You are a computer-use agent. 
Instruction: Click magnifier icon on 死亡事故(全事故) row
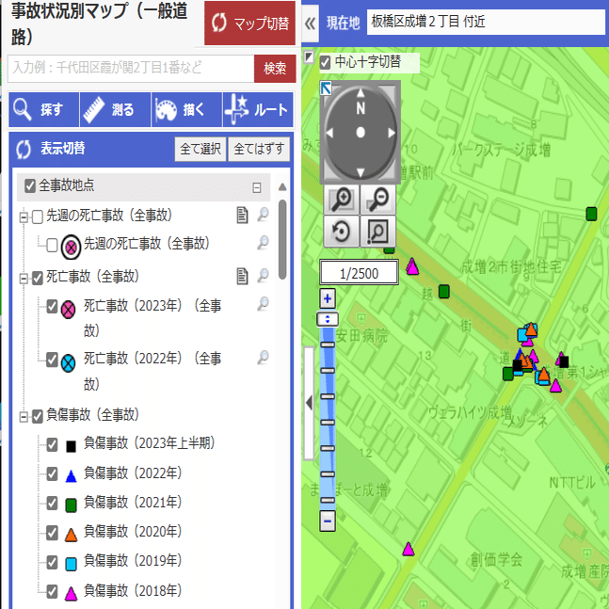click(x=263, y=276)
